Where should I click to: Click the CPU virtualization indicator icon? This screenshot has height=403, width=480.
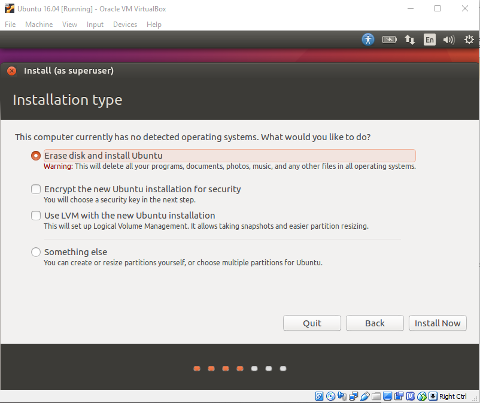410,396
